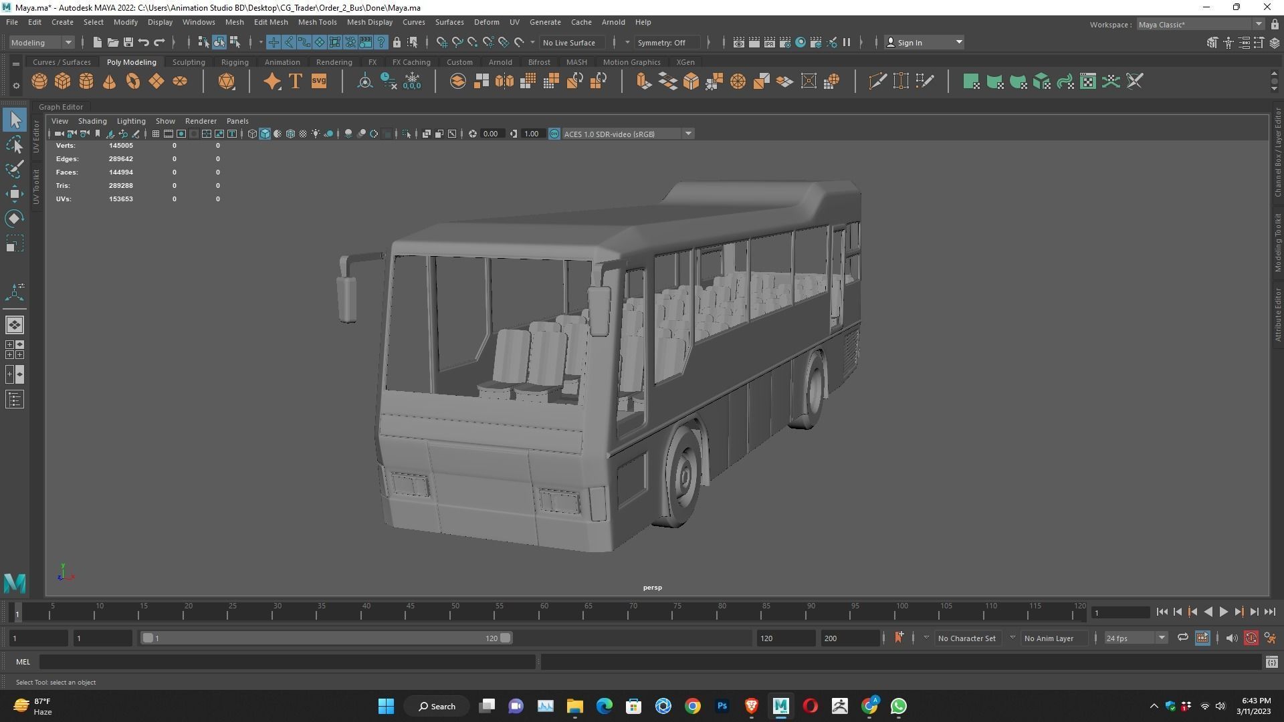Click the Platonic Solid shelf icon
This screenshot has height=722, width=1284.
coord(227,82)
